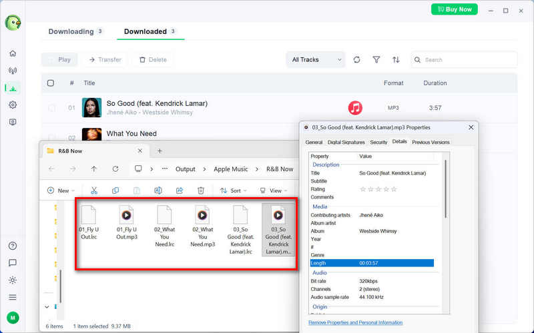Select file 02_What You Need.lrc
Viewport: 534px width, 333px height.
click(164, 226)
